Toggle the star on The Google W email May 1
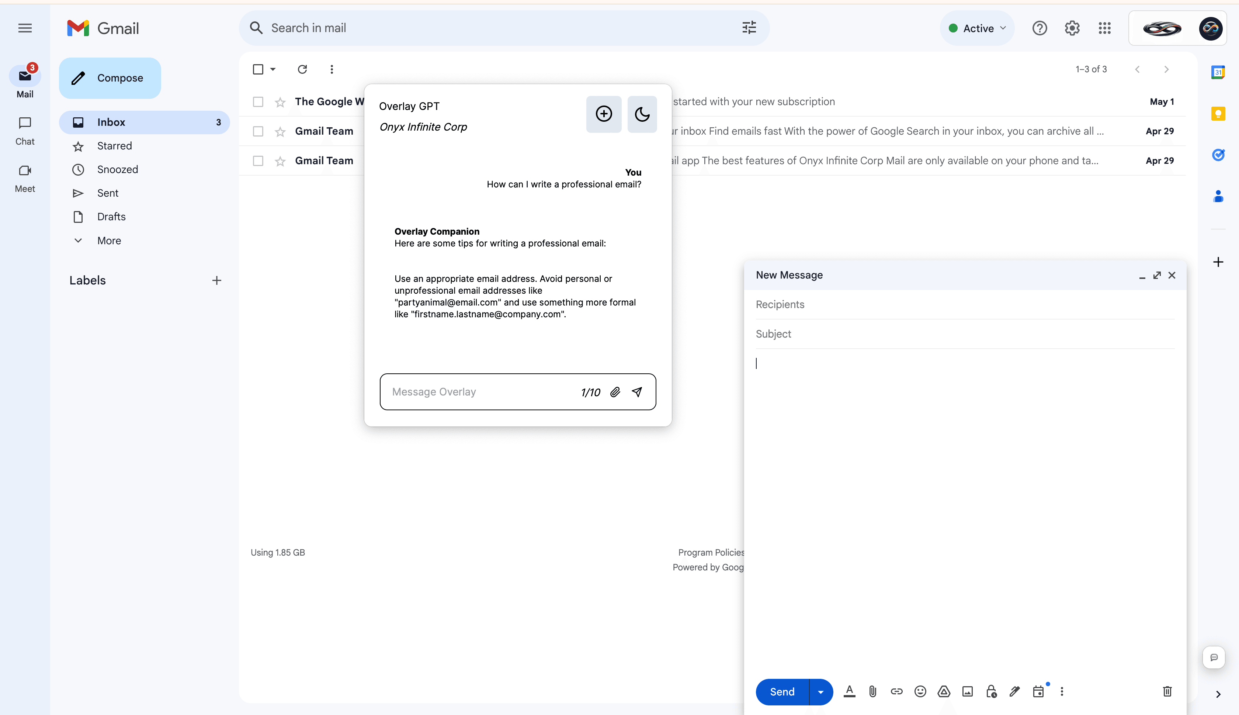The height and width of the screenshot is (715, 1239). [279, 101]
